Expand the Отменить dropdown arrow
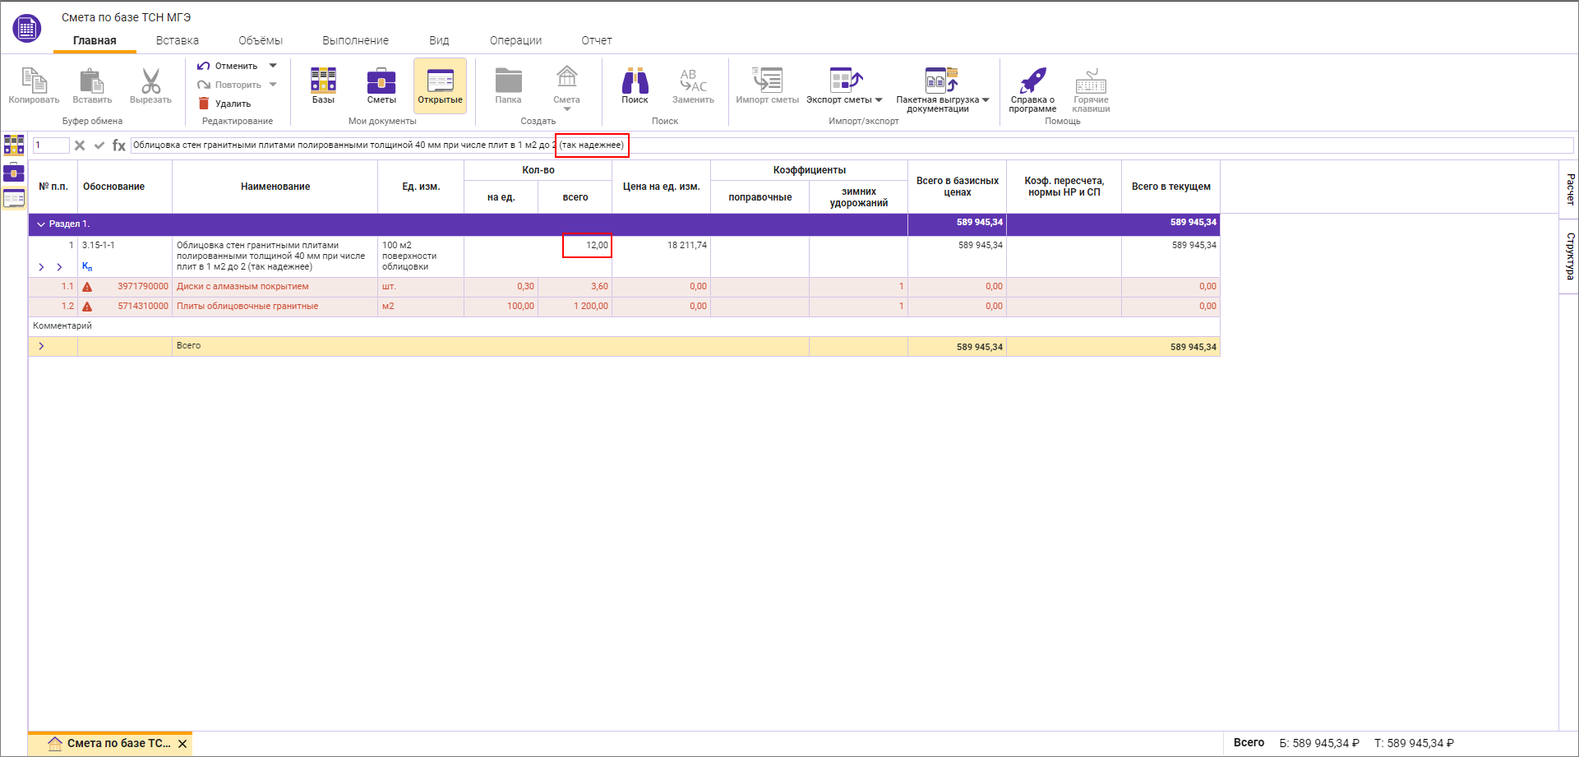The image size is (1579, 757). 273,66
